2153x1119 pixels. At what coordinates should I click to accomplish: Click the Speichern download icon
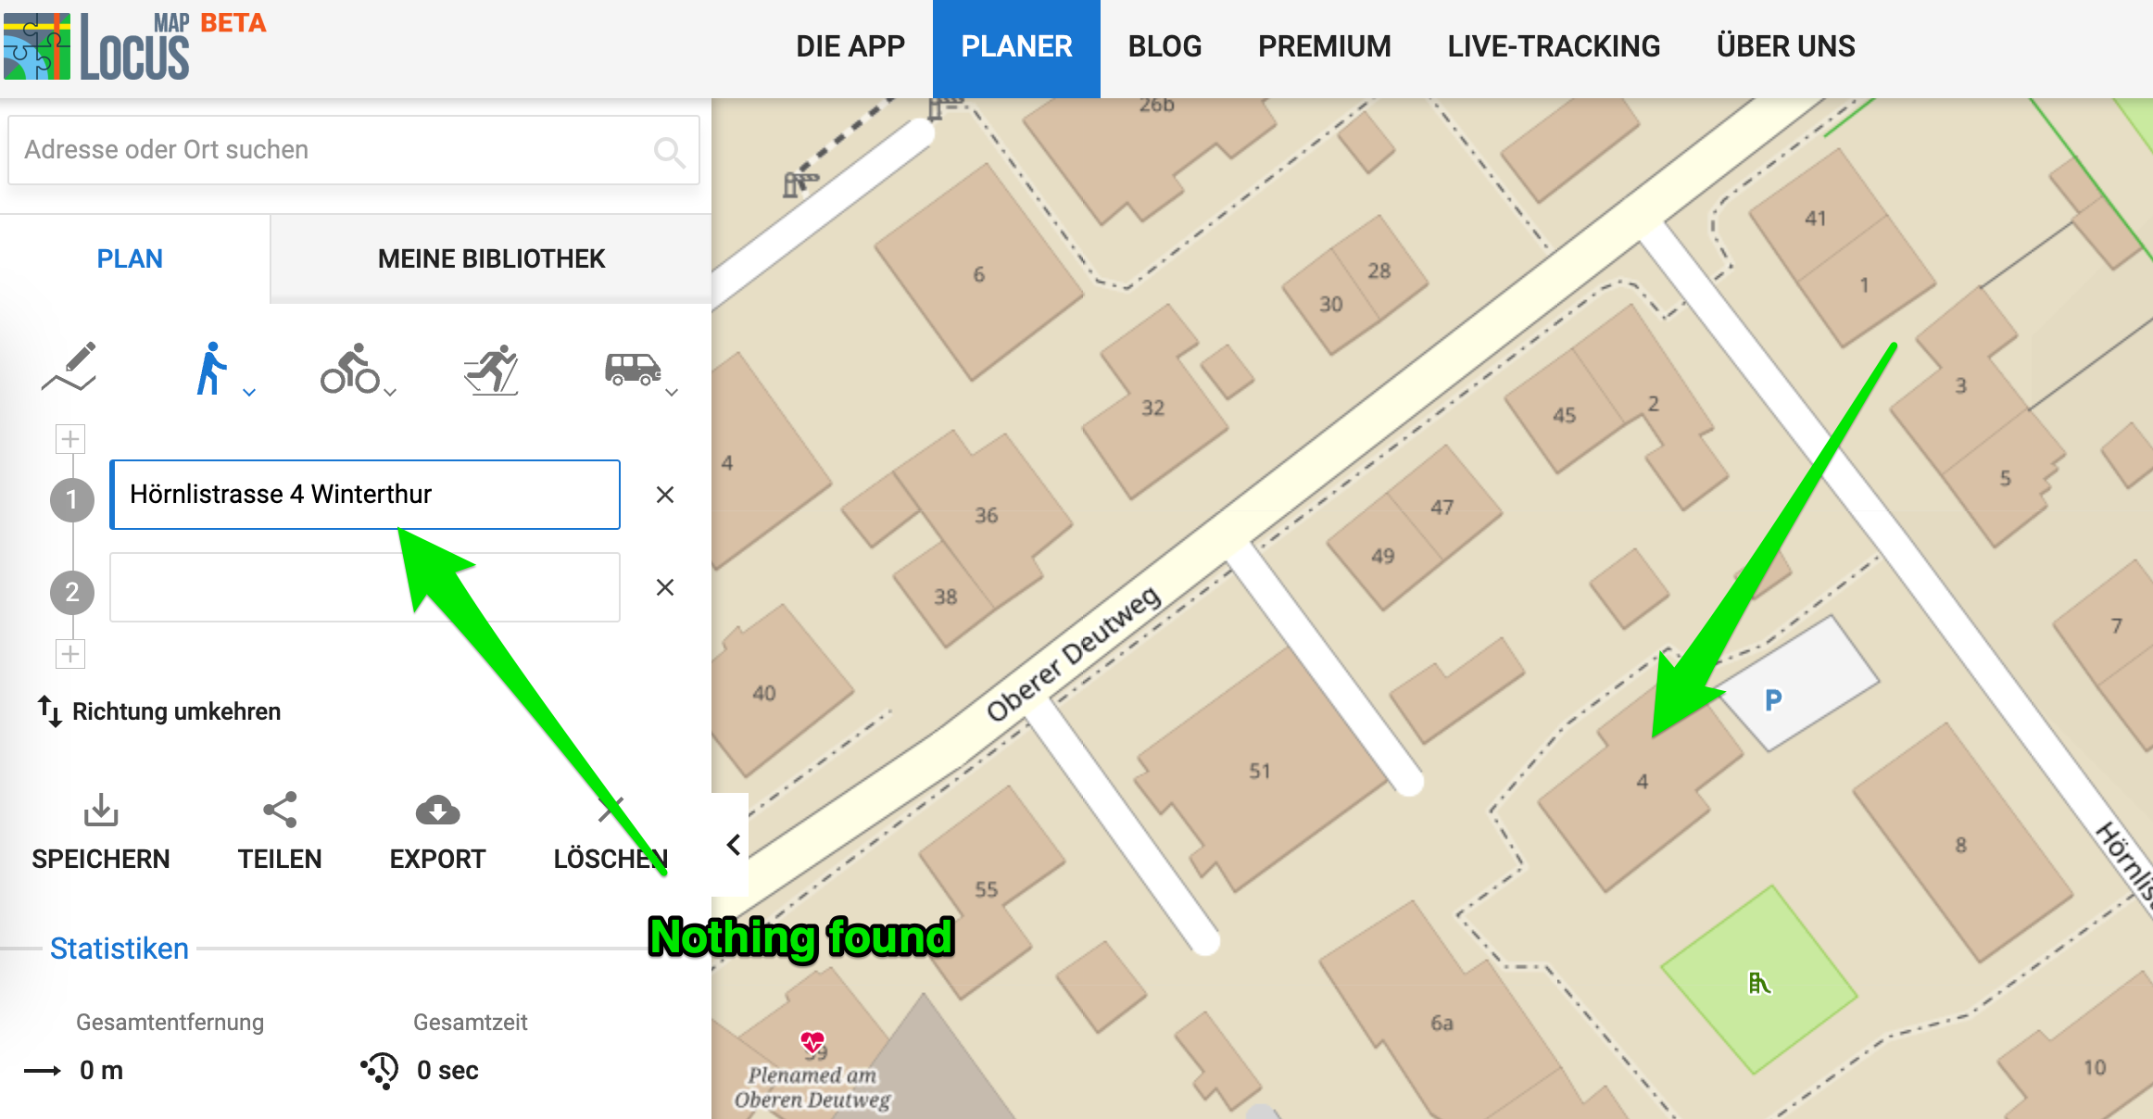point(100,811)
